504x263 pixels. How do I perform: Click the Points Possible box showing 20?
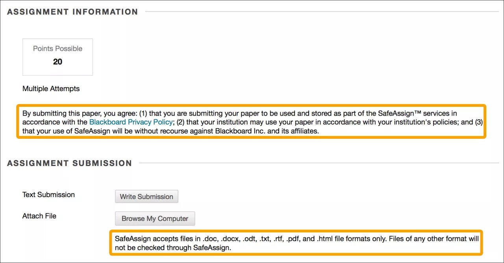(57, 57)
